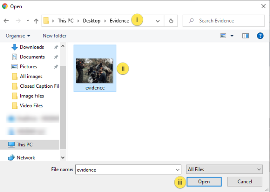Click the Up one level arrow

point(36,21)
